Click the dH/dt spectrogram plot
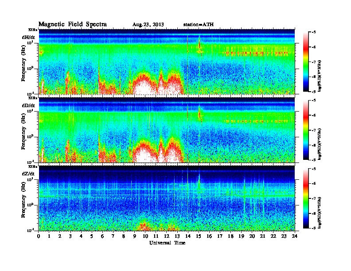 (167, 62)
